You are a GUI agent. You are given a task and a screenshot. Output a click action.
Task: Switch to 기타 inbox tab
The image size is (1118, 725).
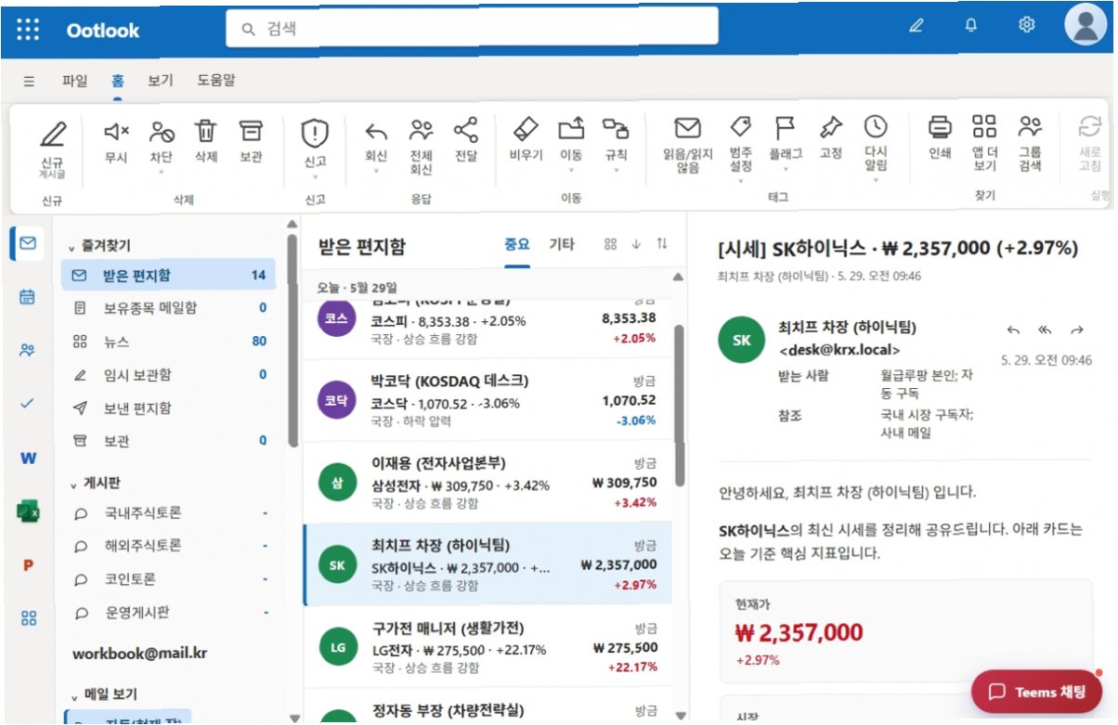(x=562, y=244)
